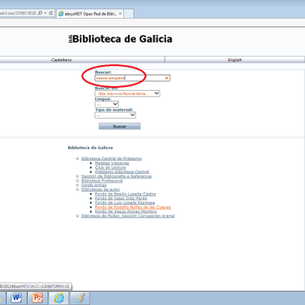The image size is (305, 305).
Task: Open the Tipo de material dropdown
Action: tap(115, 115)
